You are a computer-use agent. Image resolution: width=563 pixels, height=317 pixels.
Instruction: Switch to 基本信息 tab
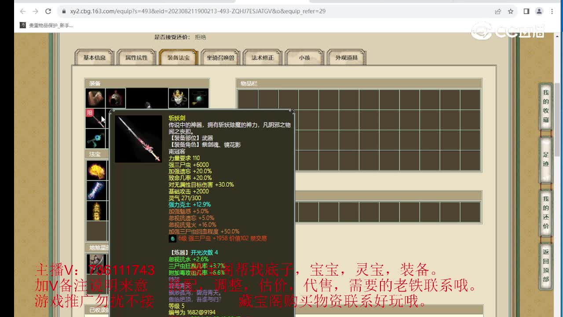point(95,58)
